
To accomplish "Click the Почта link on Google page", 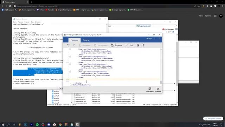I will pos(201,16).
